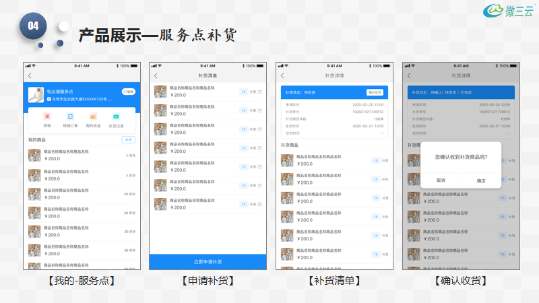Click slide title 产品展示—服务点补货
539x303 pixels.
pyautogui.click(x=158, y=36)
